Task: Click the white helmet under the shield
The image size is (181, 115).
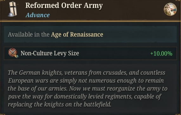Action: [11, 15]
